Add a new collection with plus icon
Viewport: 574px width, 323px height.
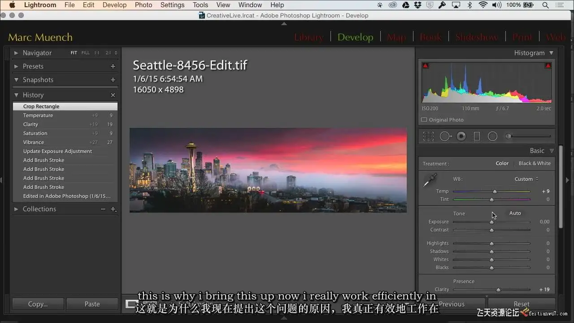click(113, 209)
